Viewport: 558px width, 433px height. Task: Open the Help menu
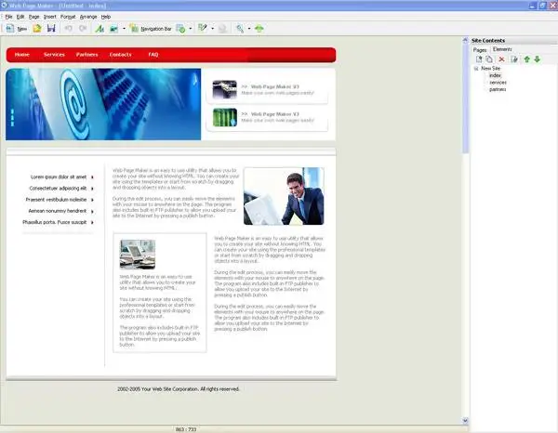[106, 17]
